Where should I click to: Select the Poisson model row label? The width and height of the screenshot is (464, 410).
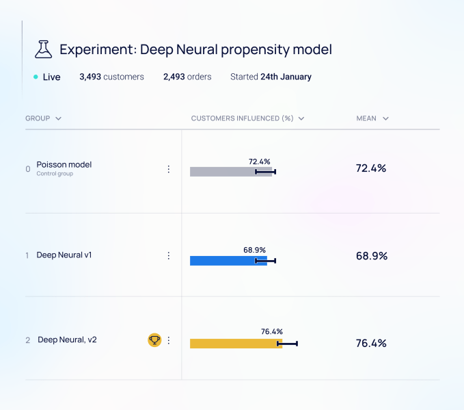tap(64, 164)
